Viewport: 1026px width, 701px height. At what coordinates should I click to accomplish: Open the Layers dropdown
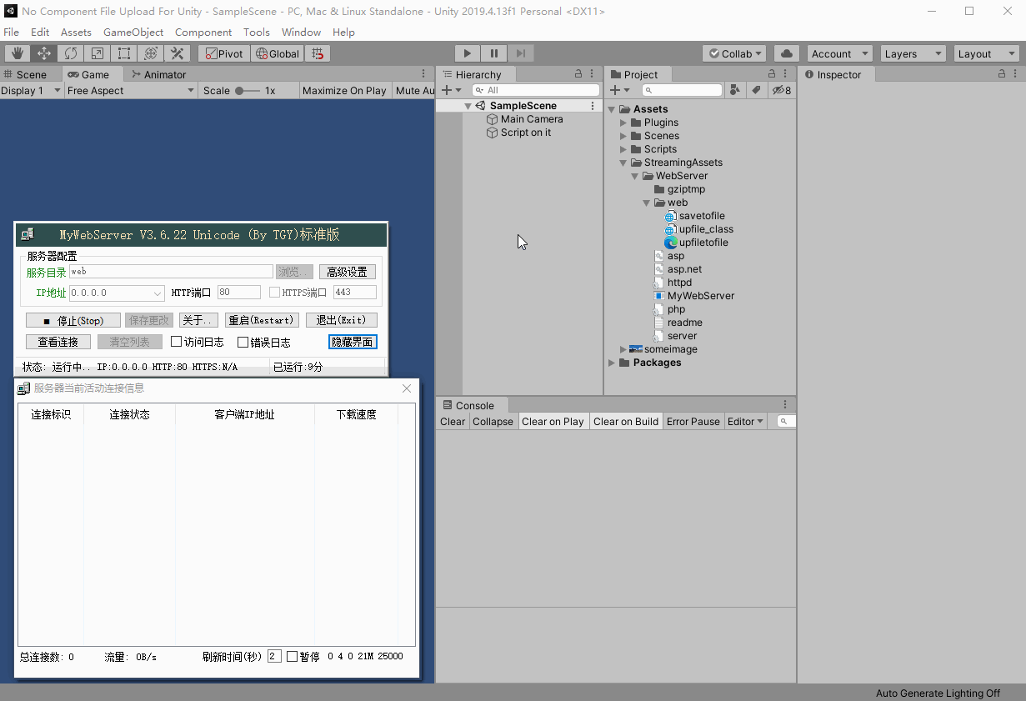(x=913, y=53)
